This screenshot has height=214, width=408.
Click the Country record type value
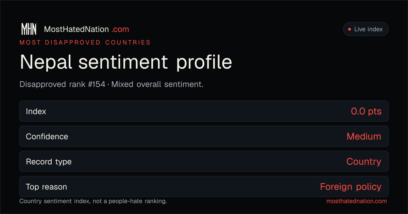point(364,162)
